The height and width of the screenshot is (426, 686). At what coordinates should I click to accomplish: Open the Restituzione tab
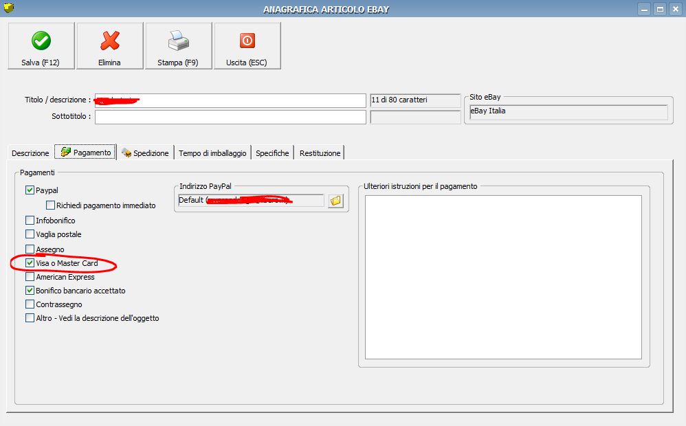(320, 153)
